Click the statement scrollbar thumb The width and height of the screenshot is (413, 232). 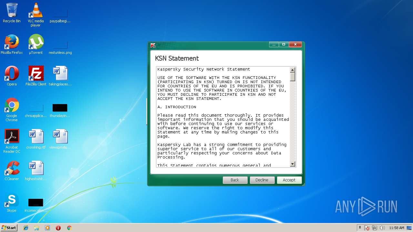(293, 77)
